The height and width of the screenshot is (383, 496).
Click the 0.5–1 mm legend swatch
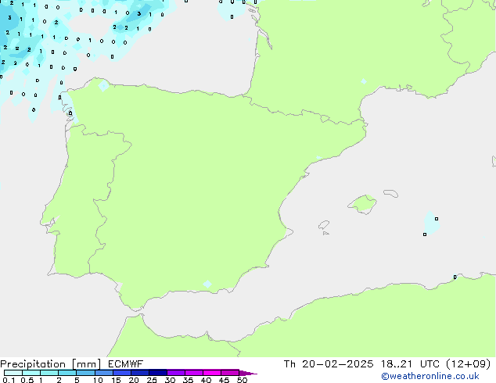point(31,373)
